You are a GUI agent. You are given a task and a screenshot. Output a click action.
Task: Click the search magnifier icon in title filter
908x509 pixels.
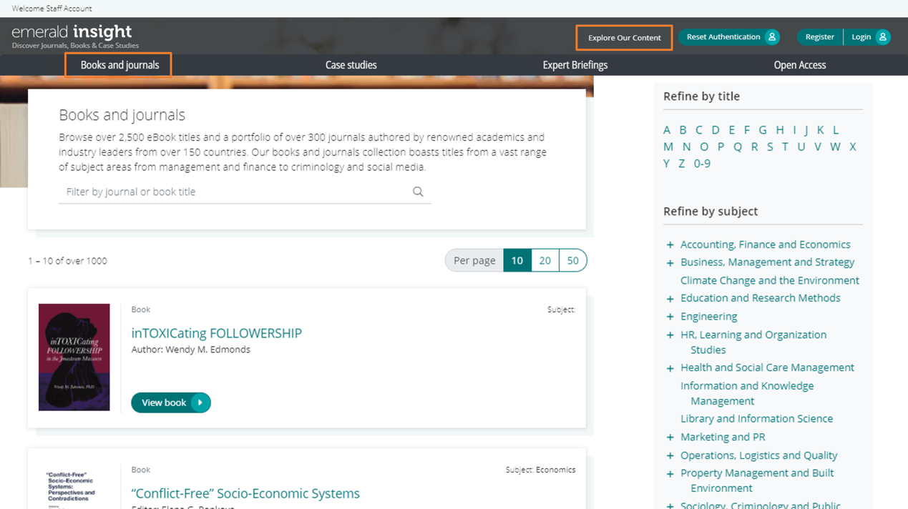coord(418,192)
